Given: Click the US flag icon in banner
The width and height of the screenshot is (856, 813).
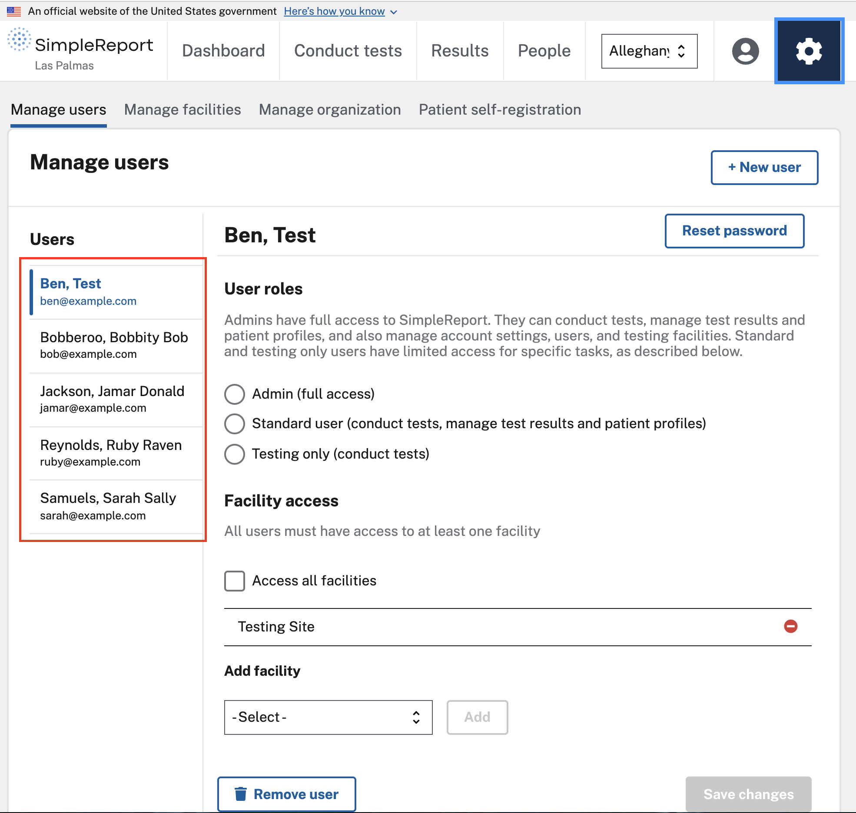Looking at the screenshot, I should [x=14, y=11].
